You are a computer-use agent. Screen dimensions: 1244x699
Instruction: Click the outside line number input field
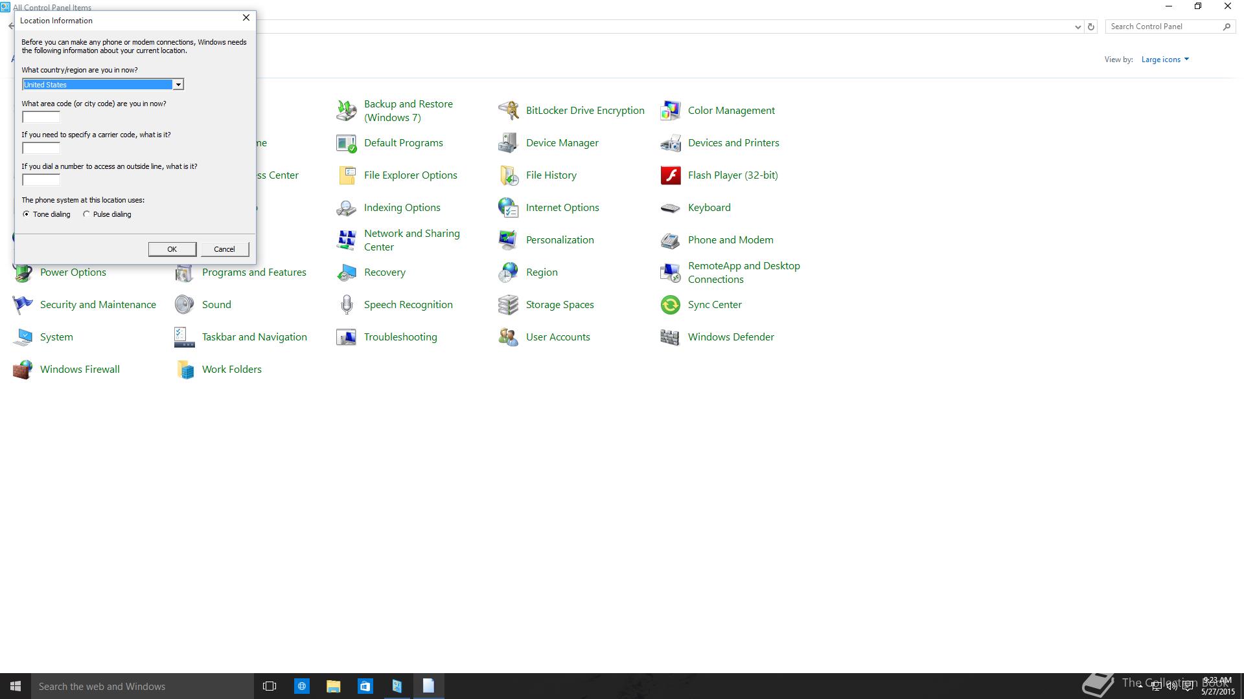pos(41,180)
